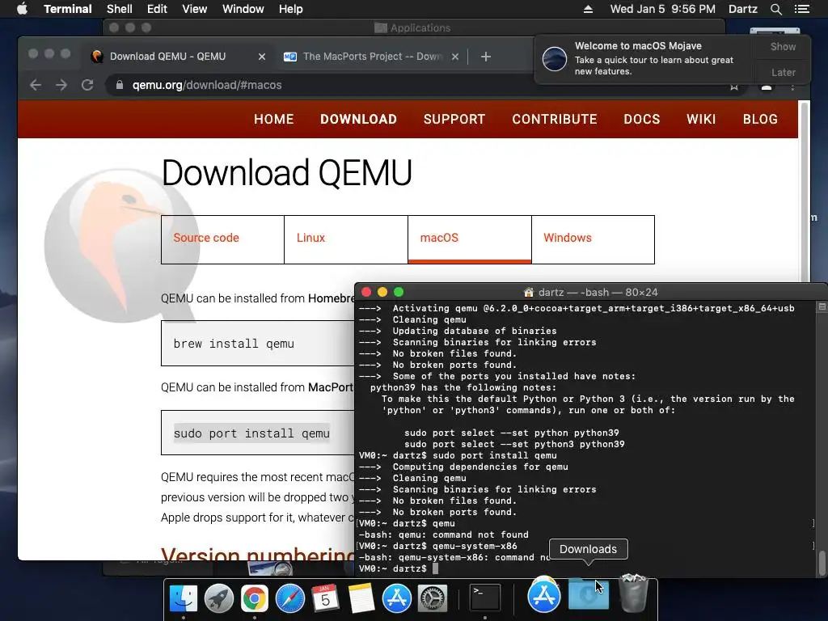The image size is (828, 621).
Task: Open System Preferences gear in Dock
Action: pyautogui.click(x=433, y=598)
